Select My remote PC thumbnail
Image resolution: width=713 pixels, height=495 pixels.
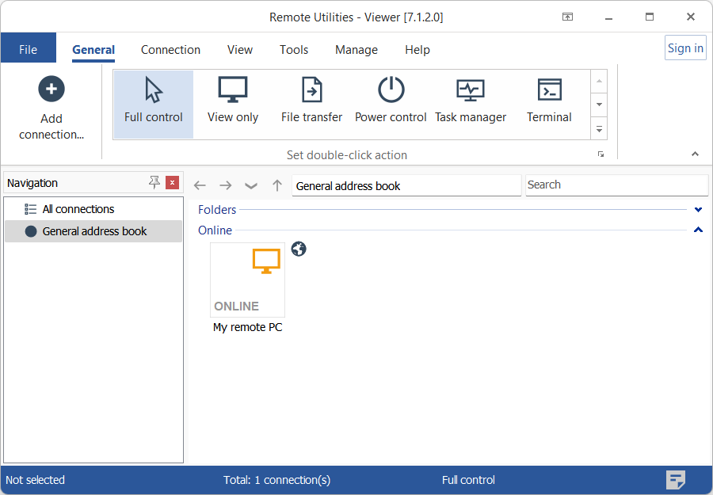247,280
